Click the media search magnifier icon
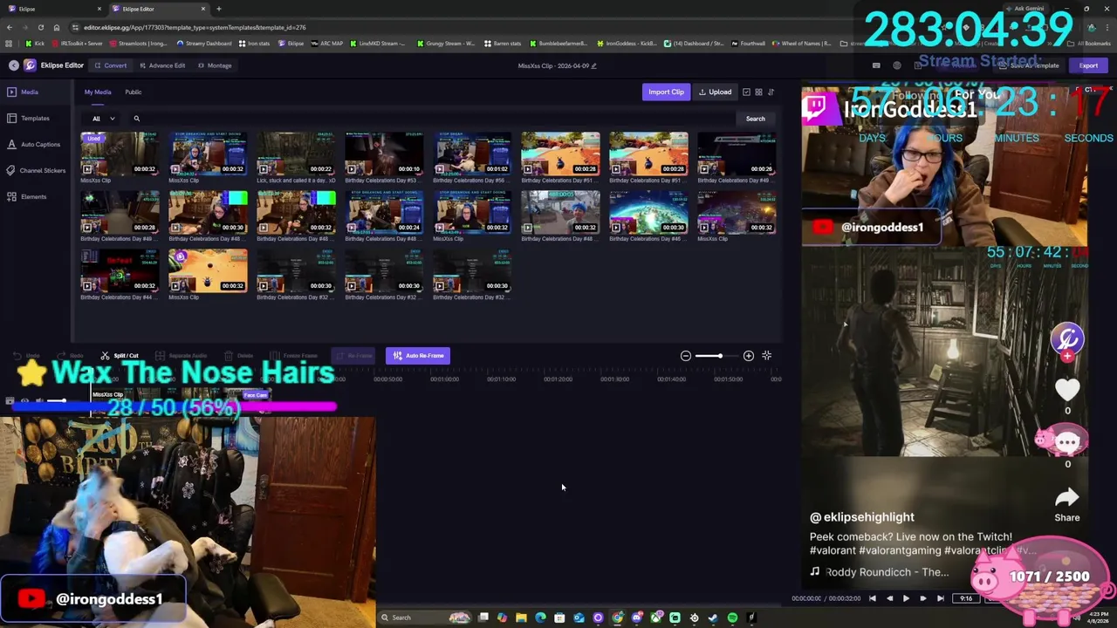This screenshot has width=1117, height=628. (x=136, y=119)
